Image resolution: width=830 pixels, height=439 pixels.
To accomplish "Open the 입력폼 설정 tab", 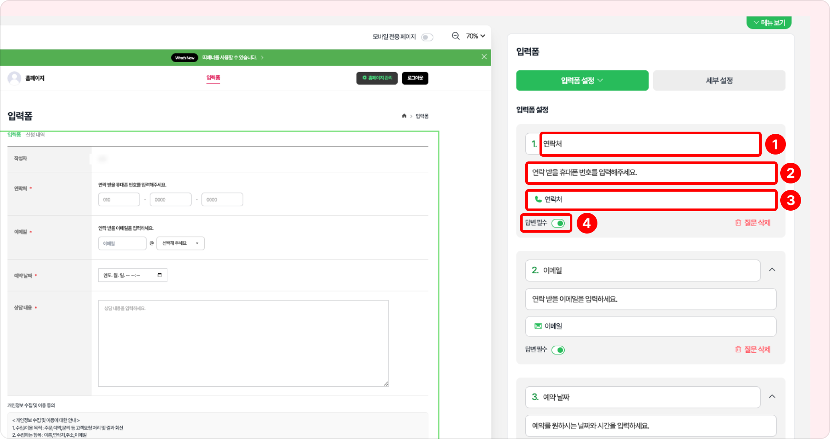I will tap(582, 81).
